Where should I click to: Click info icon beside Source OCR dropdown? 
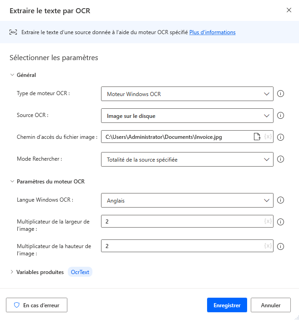click(x=281, y=116)
